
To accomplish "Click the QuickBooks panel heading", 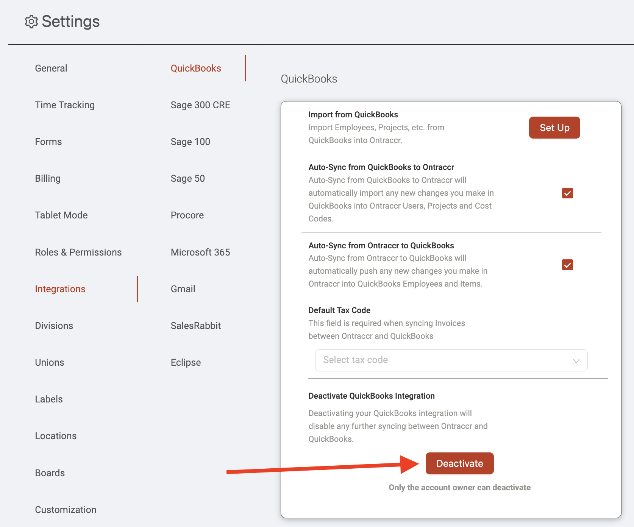I will [x=309, y=79].
